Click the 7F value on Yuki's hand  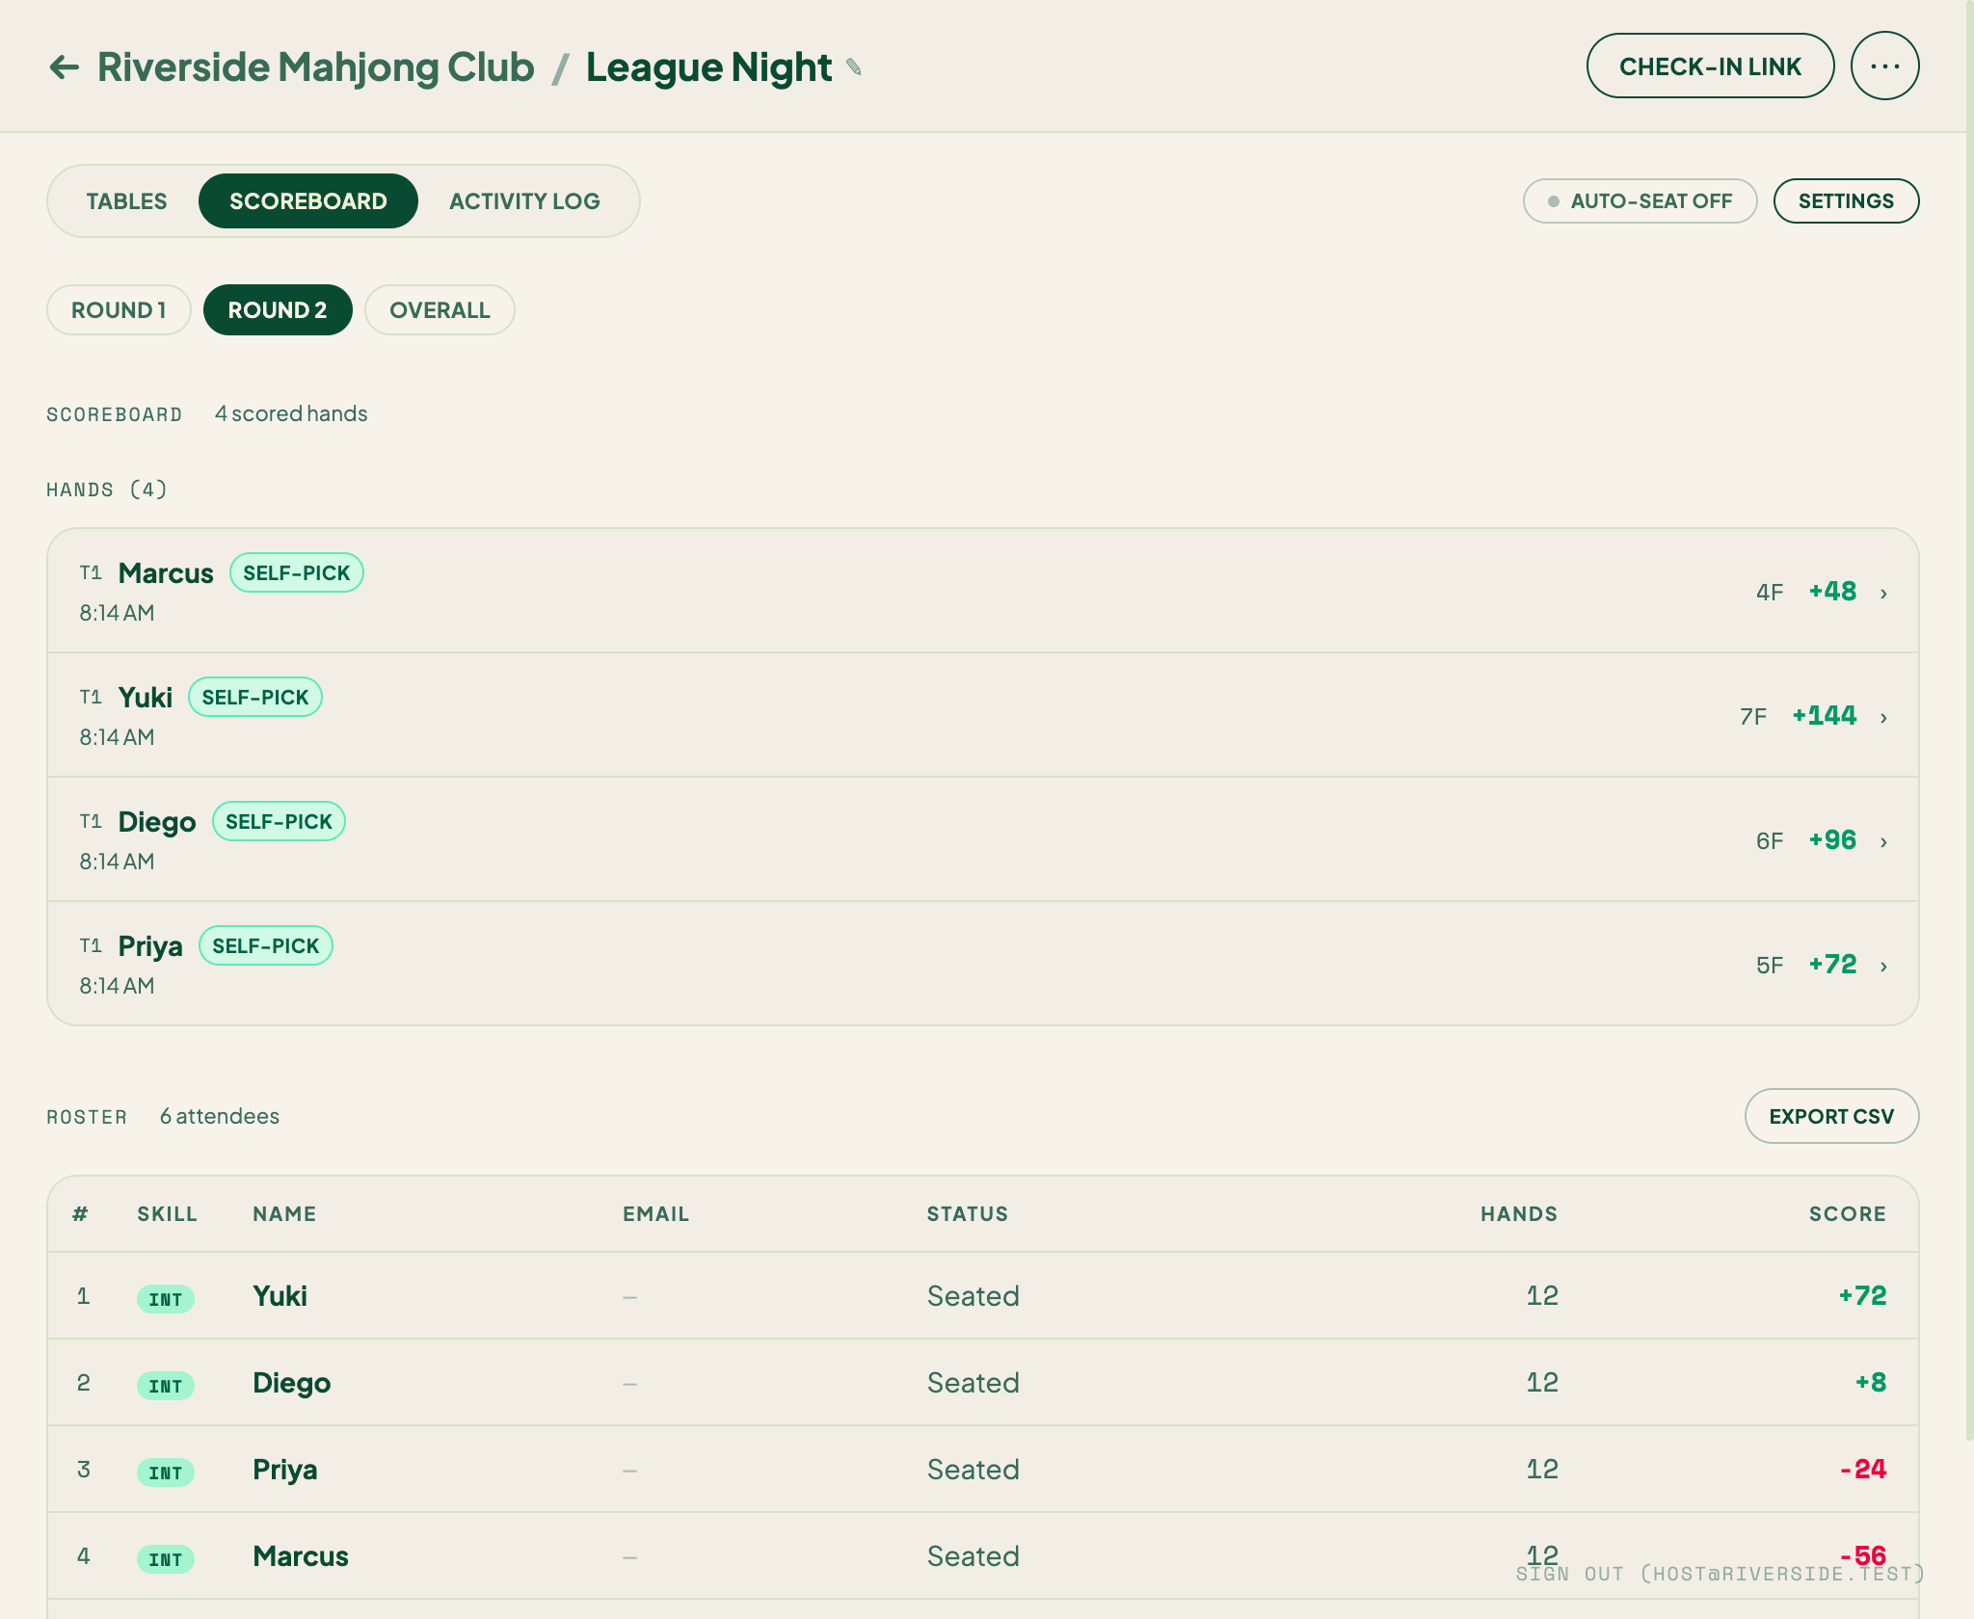coord(1753,717)
